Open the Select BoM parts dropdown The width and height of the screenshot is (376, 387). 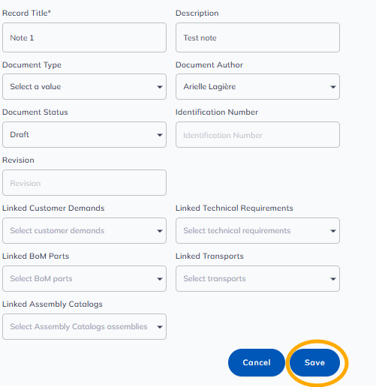(x=84, y=278)
